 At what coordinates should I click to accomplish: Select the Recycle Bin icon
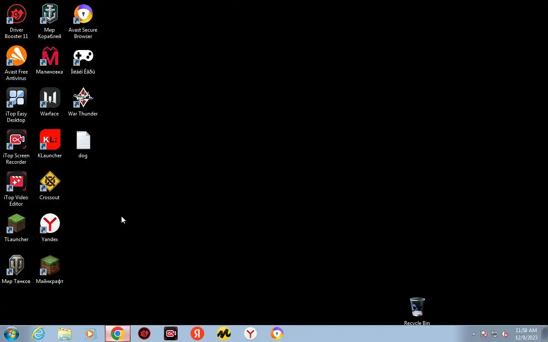click(x=417, y=311)
